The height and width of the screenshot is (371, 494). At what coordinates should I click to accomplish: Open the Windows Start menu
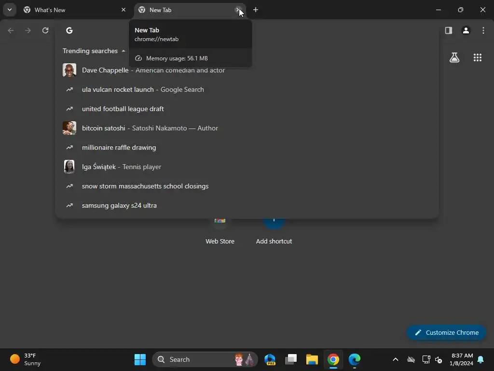(140, 359)
